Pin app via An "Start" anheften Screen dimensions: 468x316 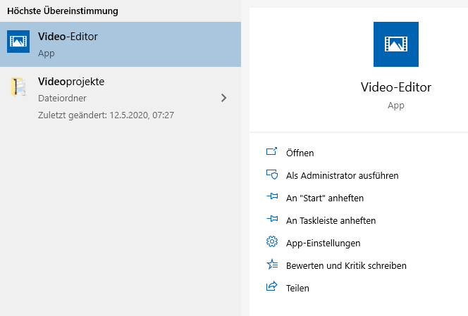click(325, 198)
